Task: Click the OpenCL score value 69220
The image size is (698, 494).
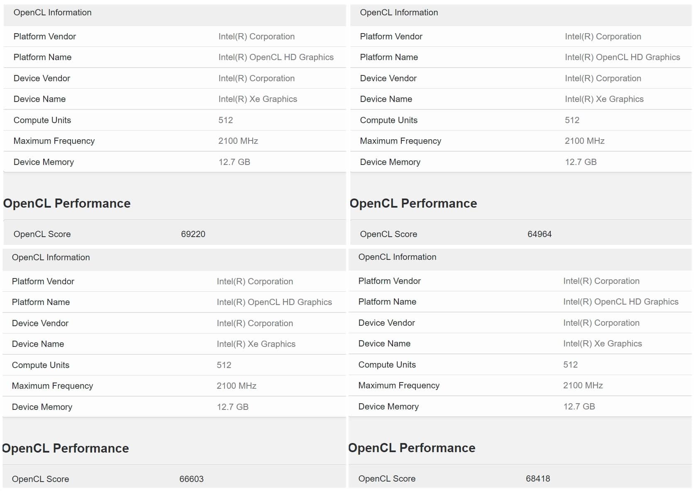Action: click(x=193, y=234)
